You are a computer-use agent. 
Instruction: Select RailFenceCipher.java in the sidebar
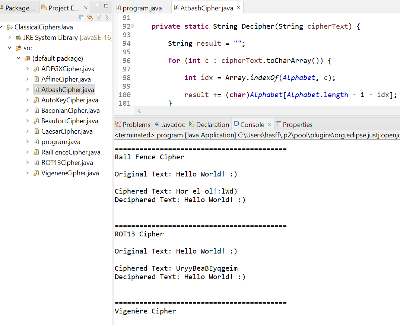point(71,152)
